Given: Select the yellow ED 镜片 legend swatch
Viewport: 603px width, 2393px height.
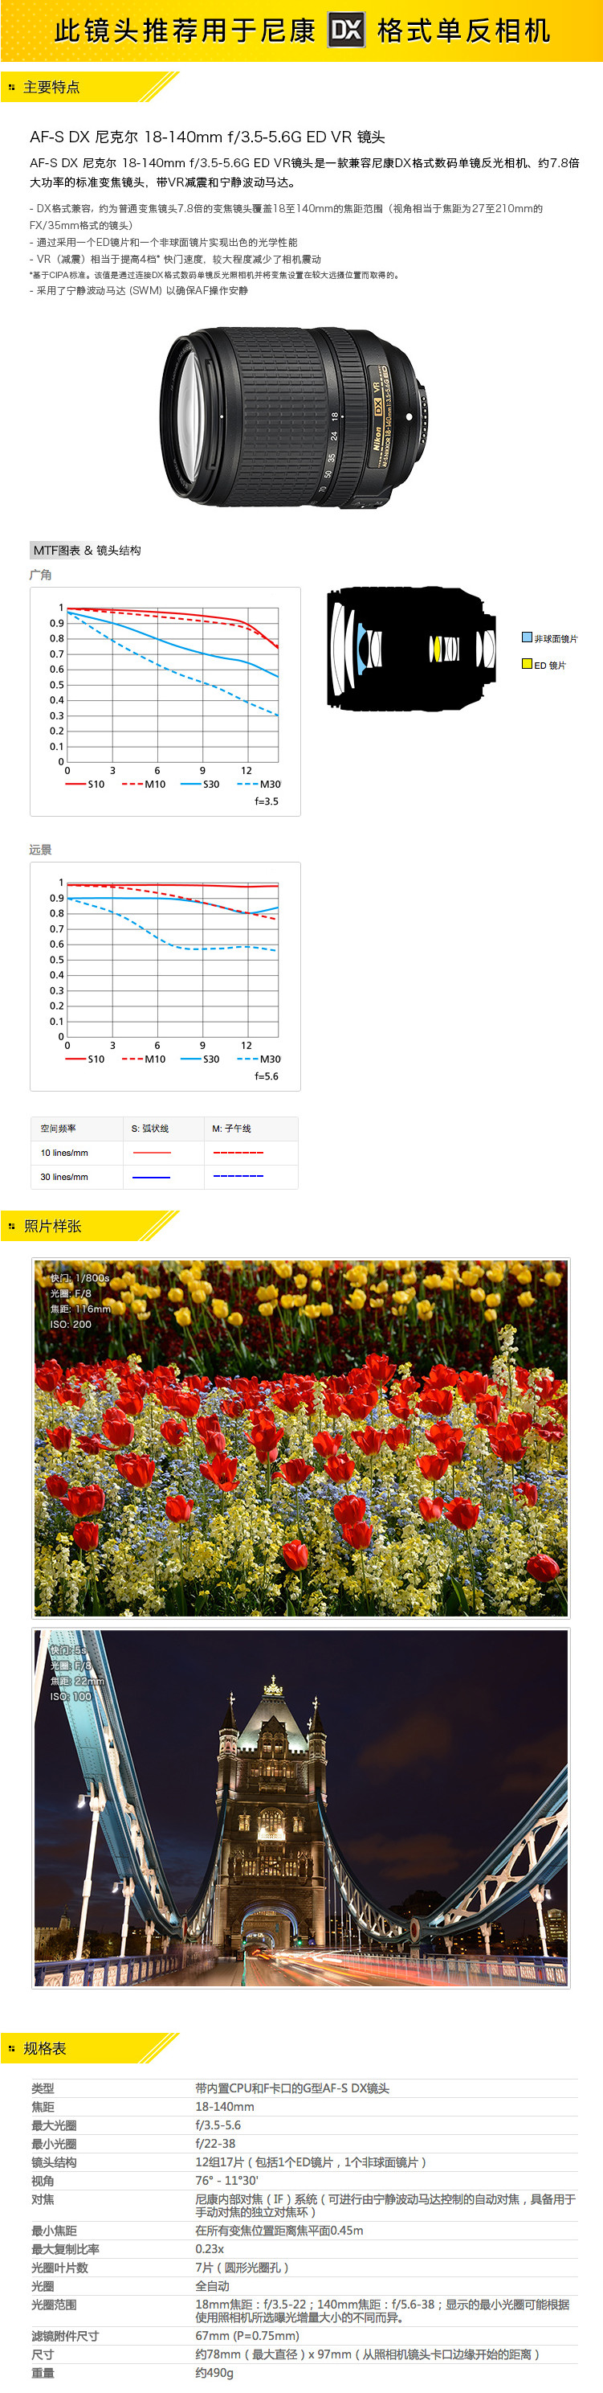Looking at the screenshot, I should pyautogui.click(x=527, y=664).
